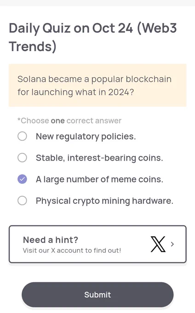Select the New regulatory policies radio button
Screen dimensions: 195x313
[x=22, y=136]
